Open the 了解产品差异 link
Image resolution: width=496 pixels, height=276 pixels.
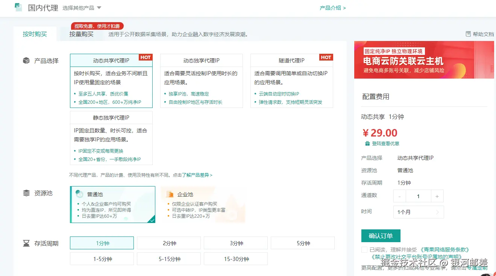(x=197, y=175)
